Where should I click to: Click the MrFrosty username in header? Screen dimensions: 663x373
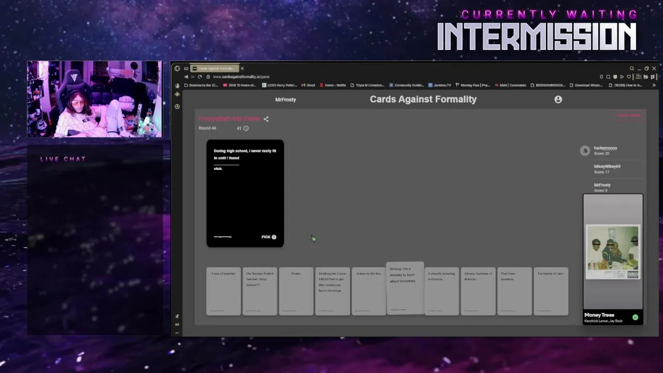pyautogui.click(x=285, y=99)
